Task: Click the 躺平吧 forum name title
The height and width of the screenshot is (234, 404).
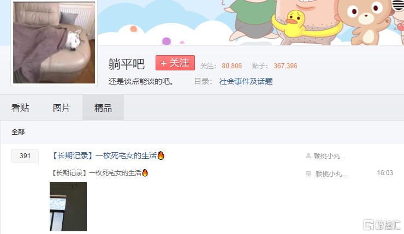Action: pyautogui.click(x=127, y=64)
